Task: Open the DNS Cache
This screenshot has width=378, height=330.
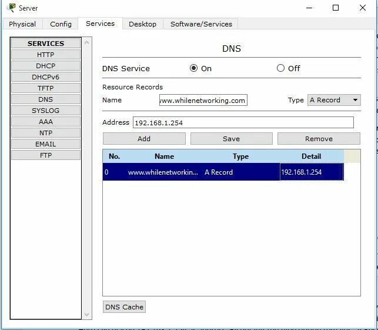Action: pyautogui.click(x=124, y=307)
